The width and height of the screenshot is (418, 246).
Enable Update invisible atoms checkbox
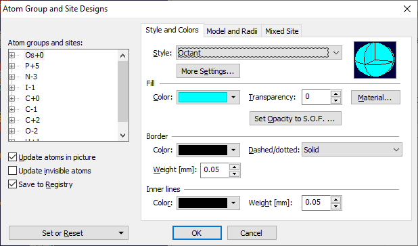click(13, 171)
